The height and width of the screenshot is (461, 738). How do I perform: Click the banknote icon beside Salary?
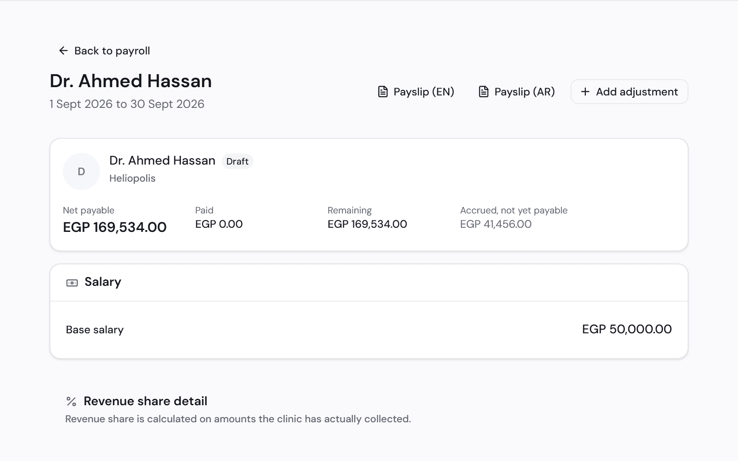(72, 283)
